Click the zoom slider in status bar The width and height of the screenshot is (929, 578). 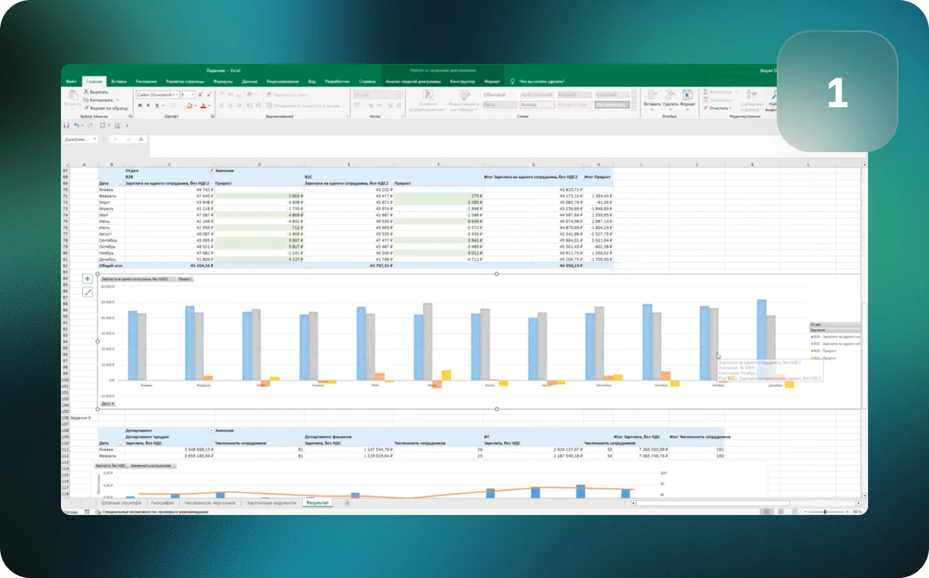click(x=825, y=512)
